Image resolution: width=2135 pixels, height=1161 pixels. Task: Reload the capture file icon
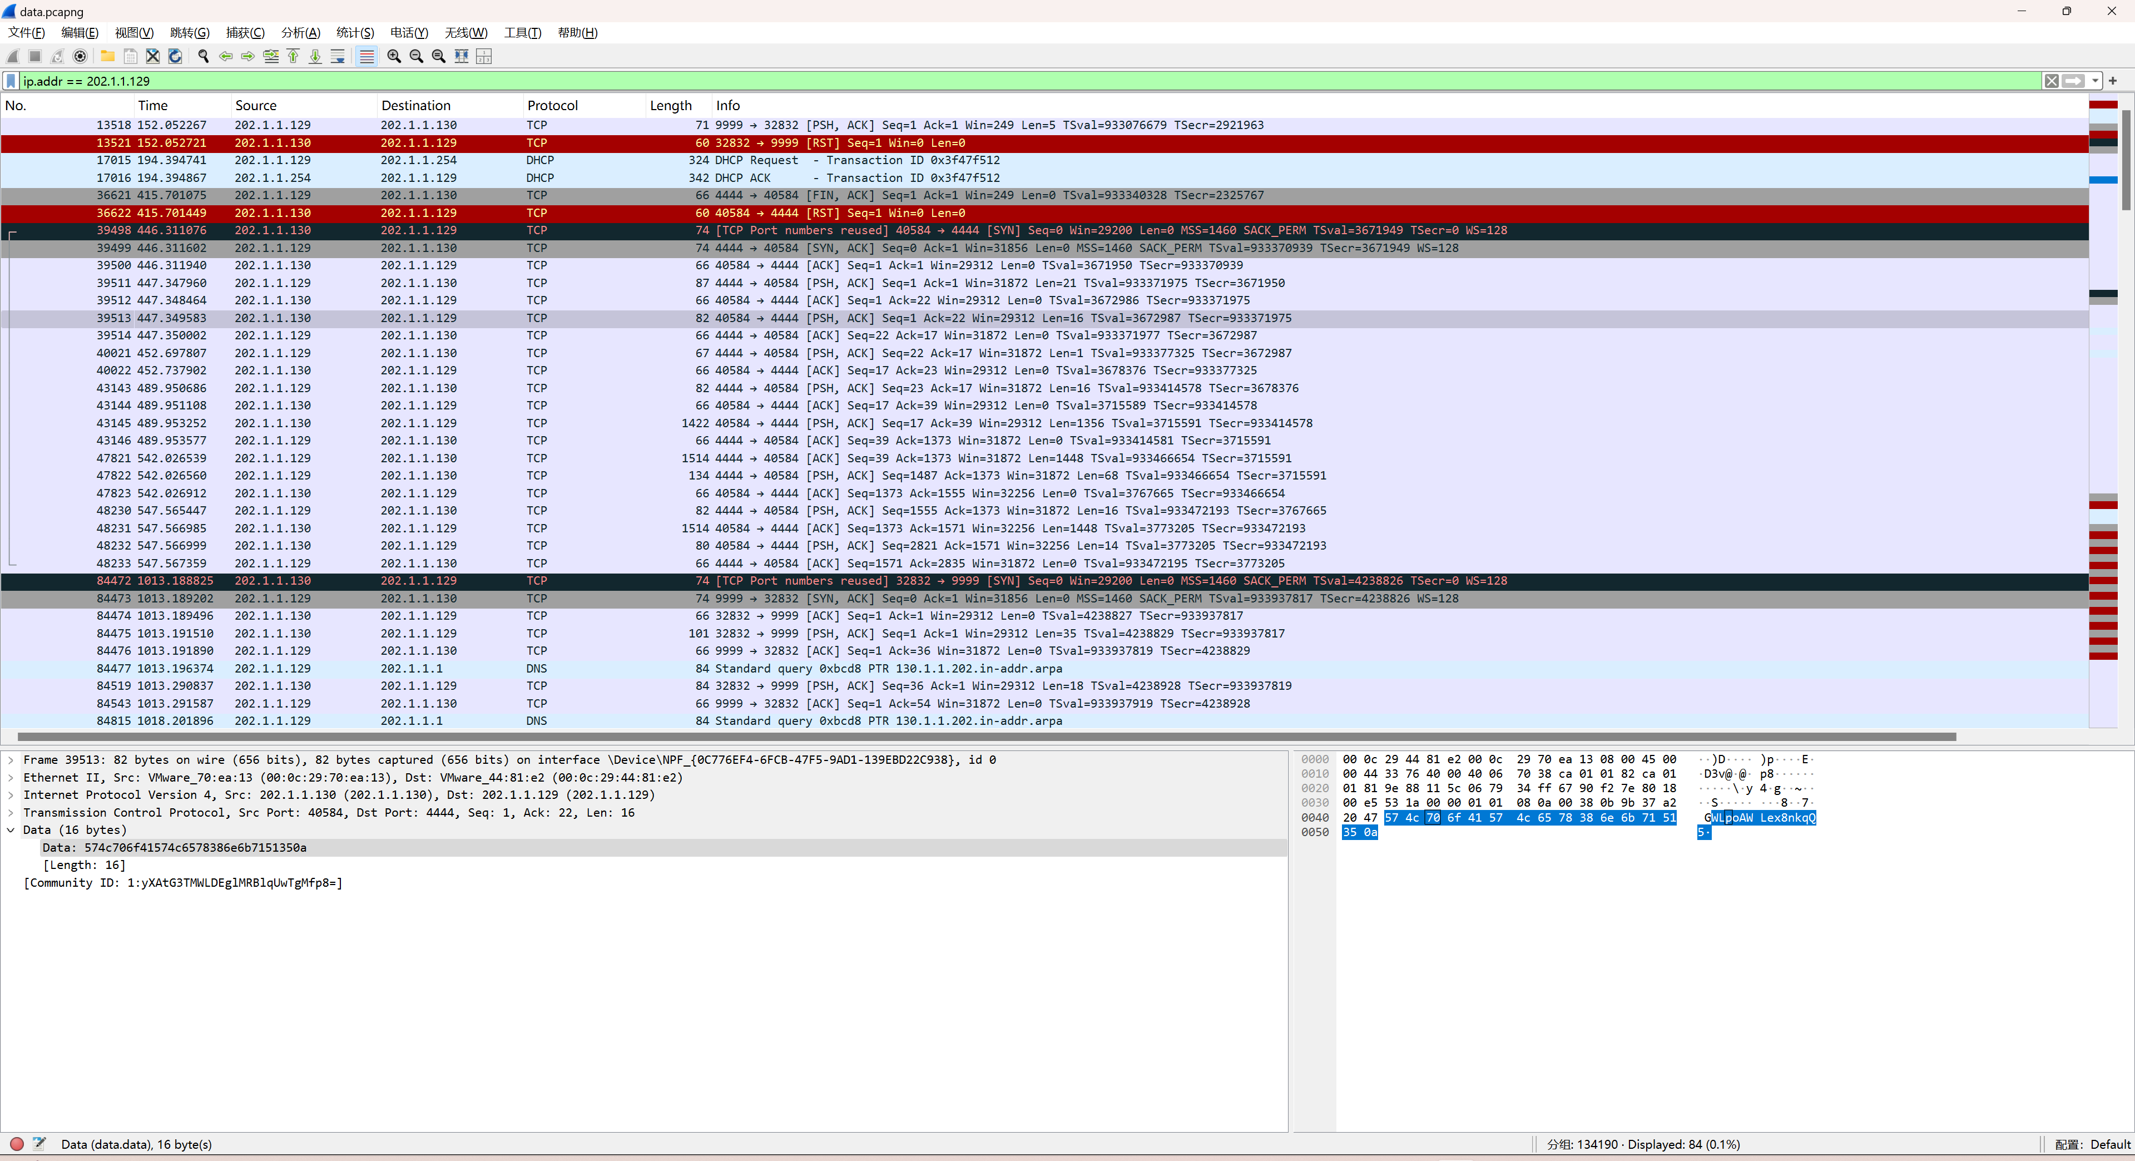175,56
